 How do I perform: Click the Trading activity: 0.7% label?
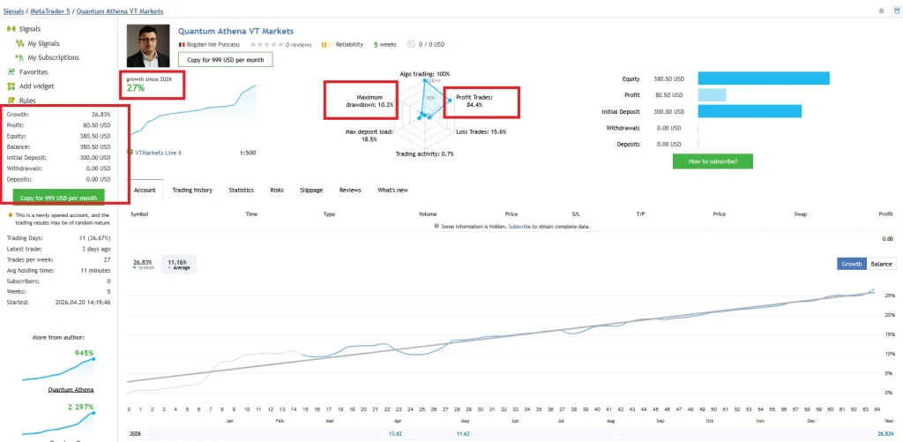coord(424,154)
